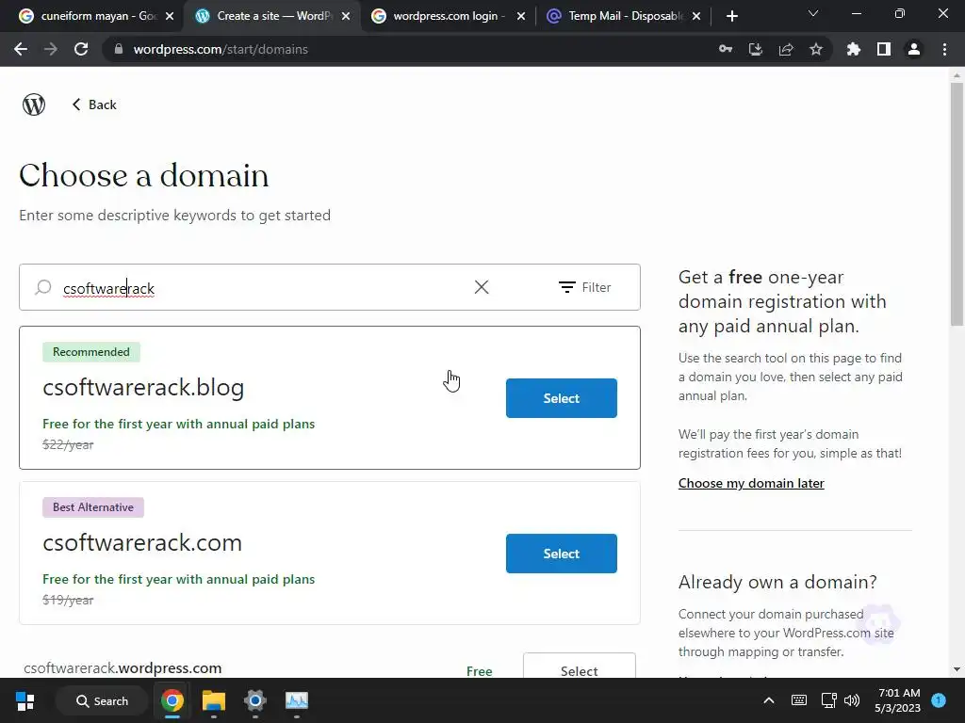Reload the page
This screenshot has height=723, width=965.
[x=81, y=49]
